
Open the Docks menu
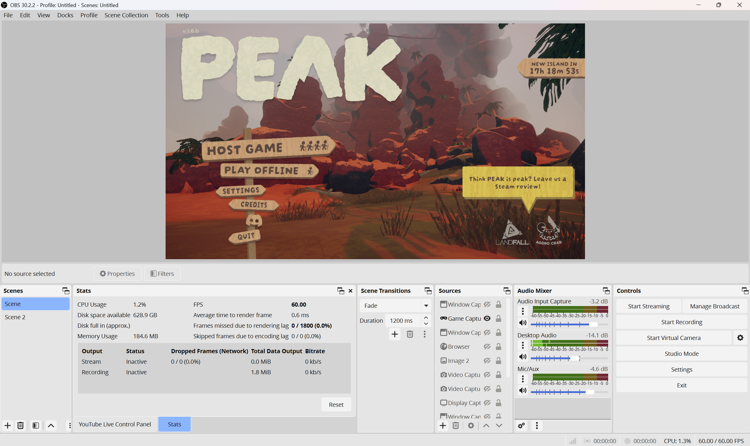click(x=65, y=15)
